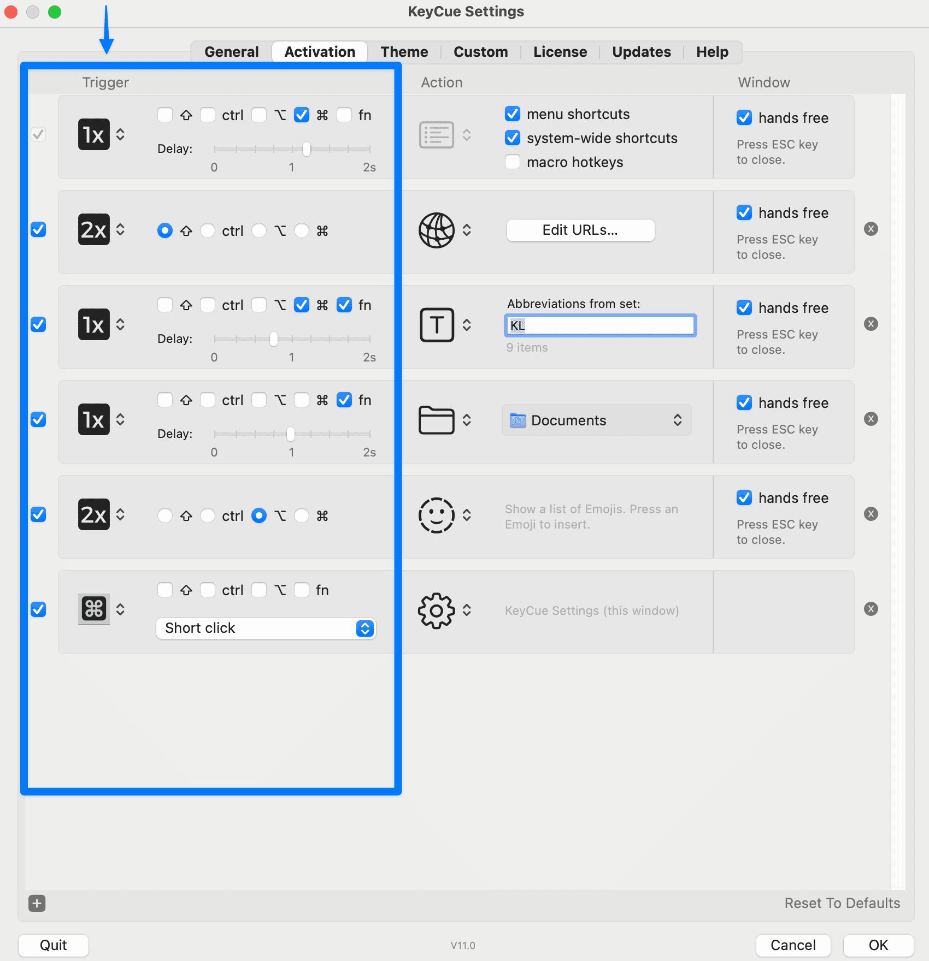The height and width of the screenshot is (961, 929).
Task: Uncheck system-wide shortcuts option
Action: click(513, 138)
